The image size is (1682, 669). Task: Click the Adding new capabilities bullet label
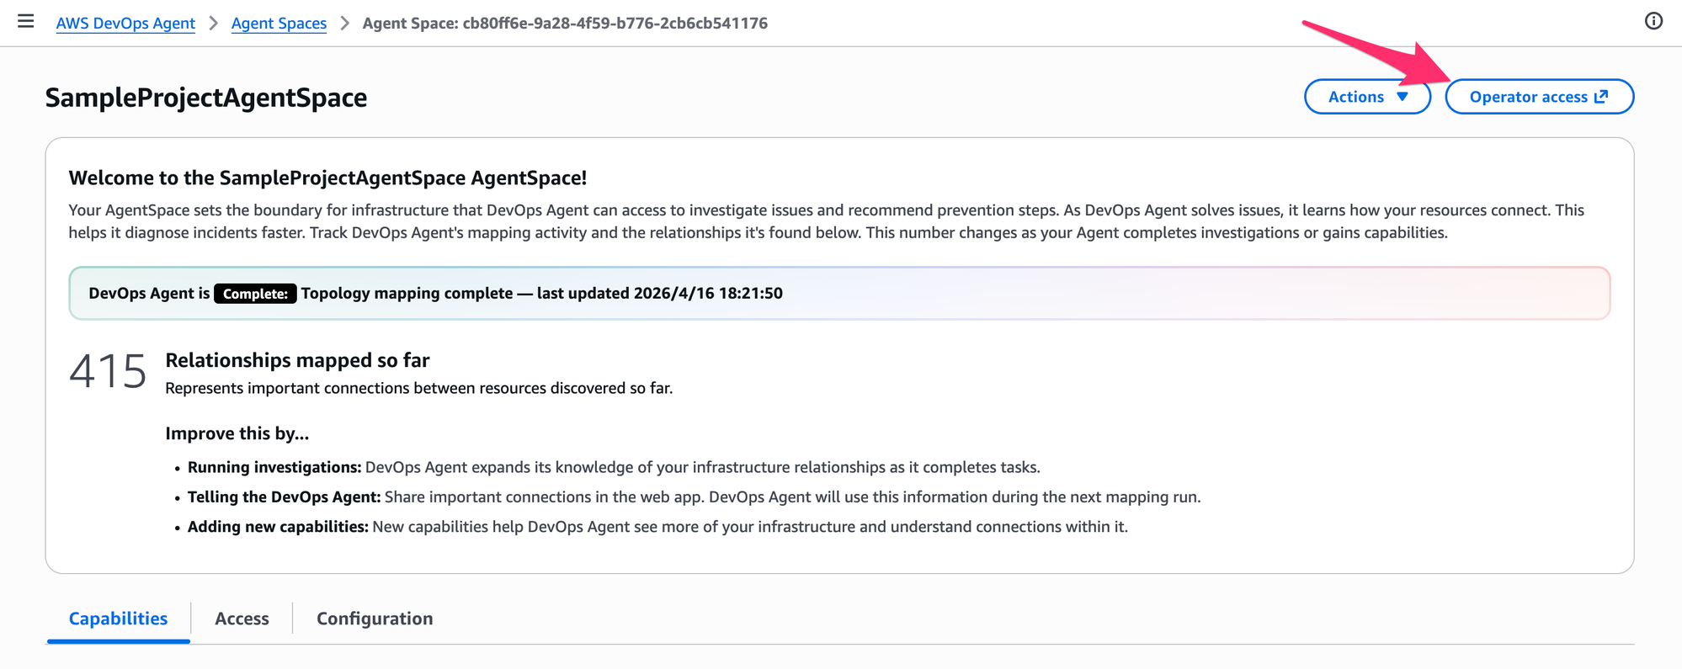click(278, 527)
